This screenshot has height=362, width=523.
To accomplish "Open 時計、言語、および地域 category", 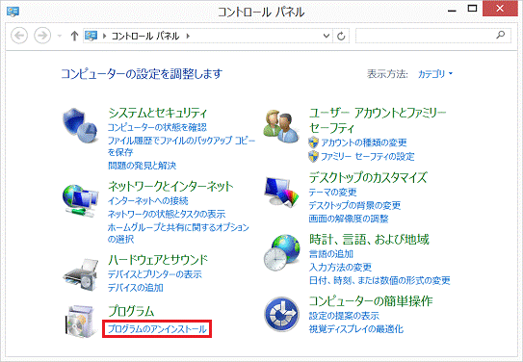I will [369, 240].
